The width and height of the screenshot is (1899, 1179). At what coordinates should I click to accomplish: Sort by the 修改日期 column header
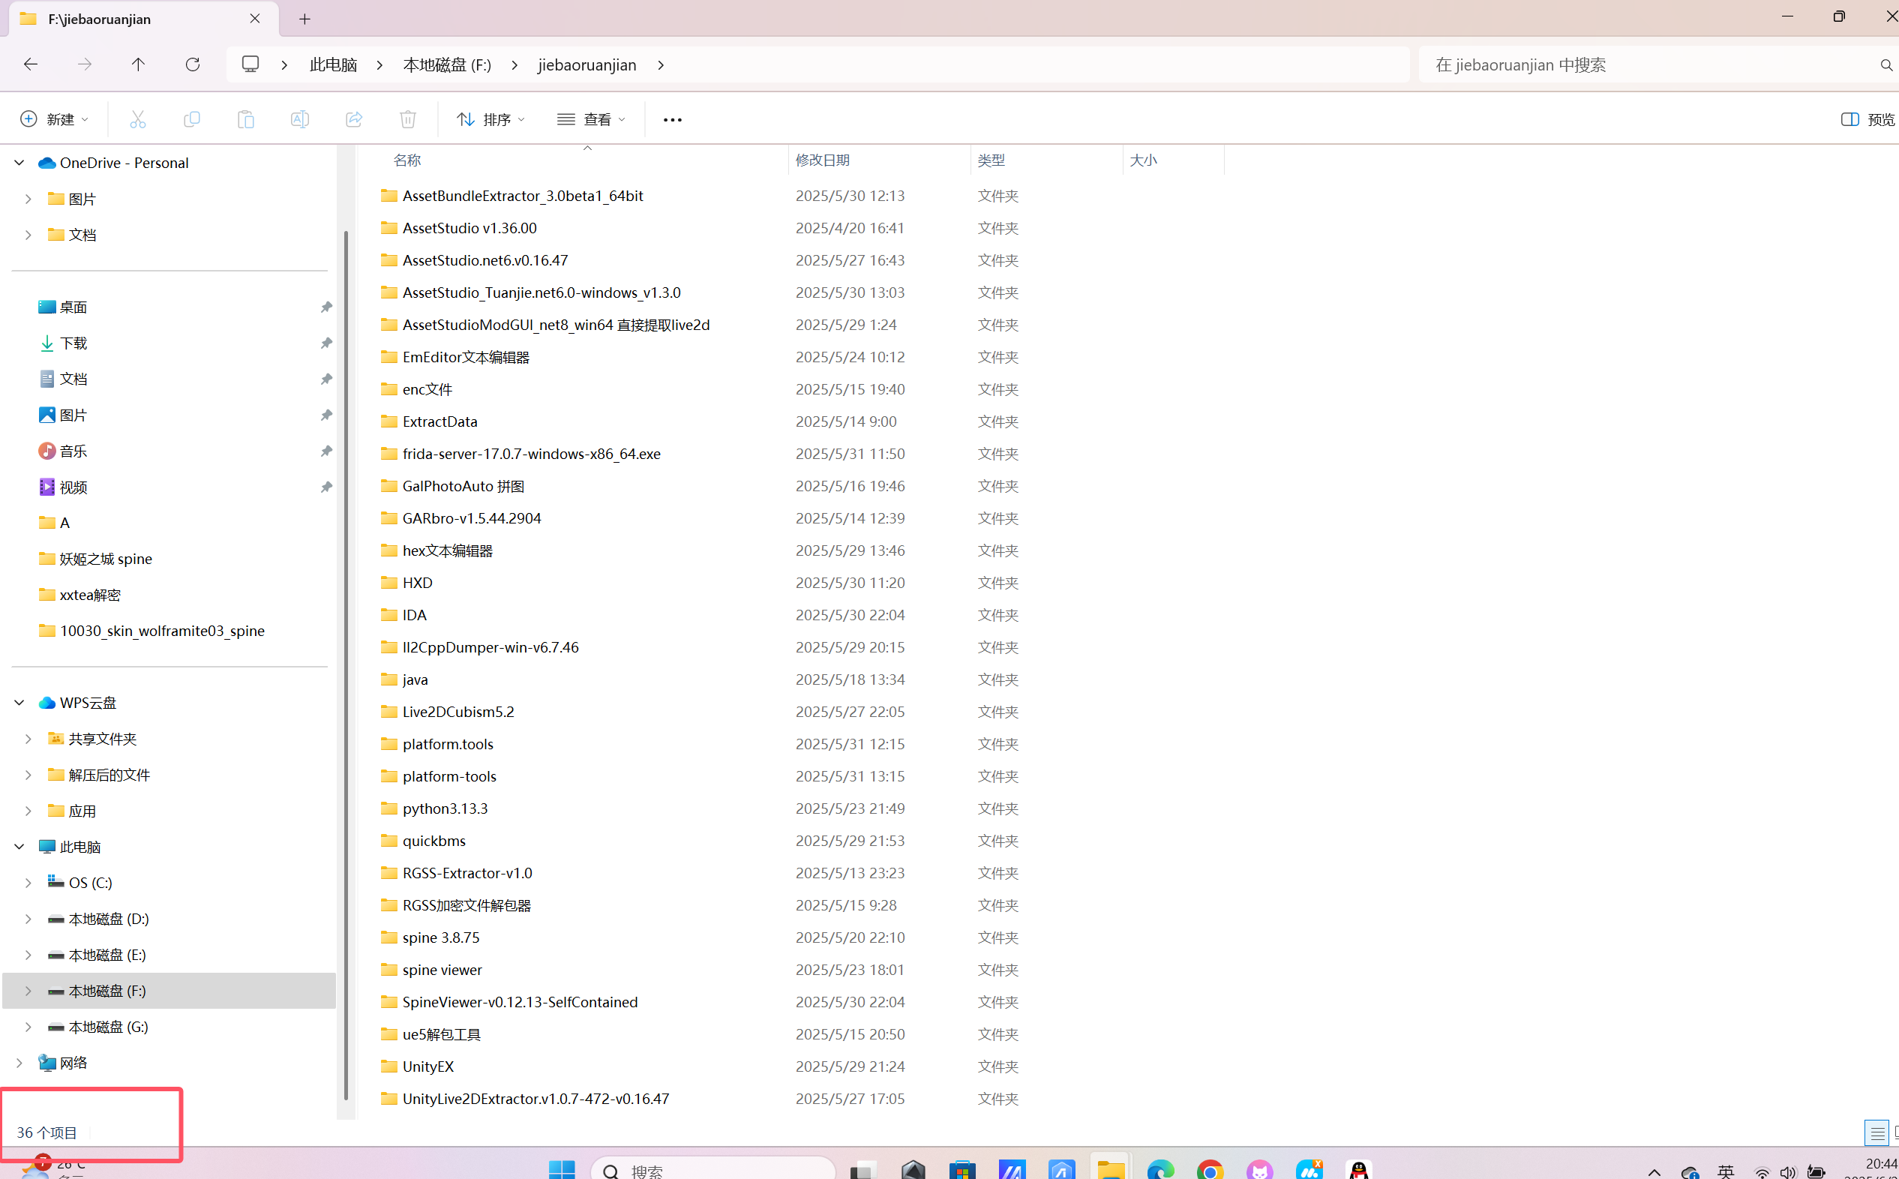pyautogui.click(x=823, y=160)
